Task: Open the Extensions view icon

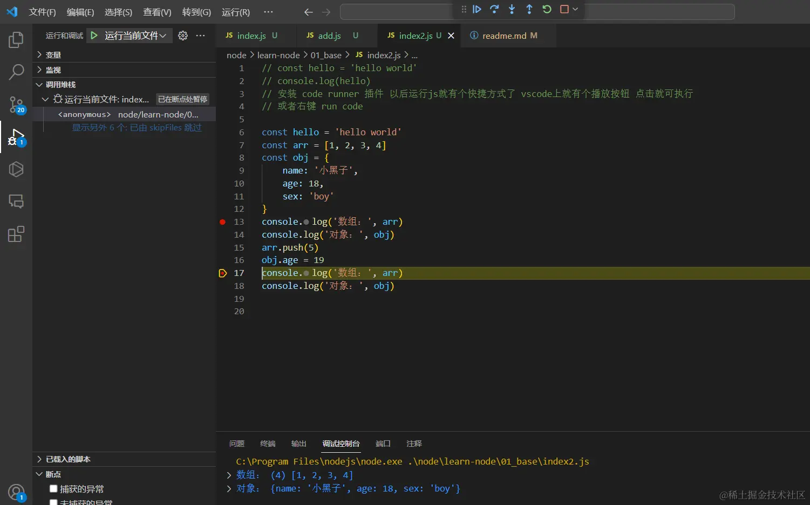Action: [x=16, y=234]
